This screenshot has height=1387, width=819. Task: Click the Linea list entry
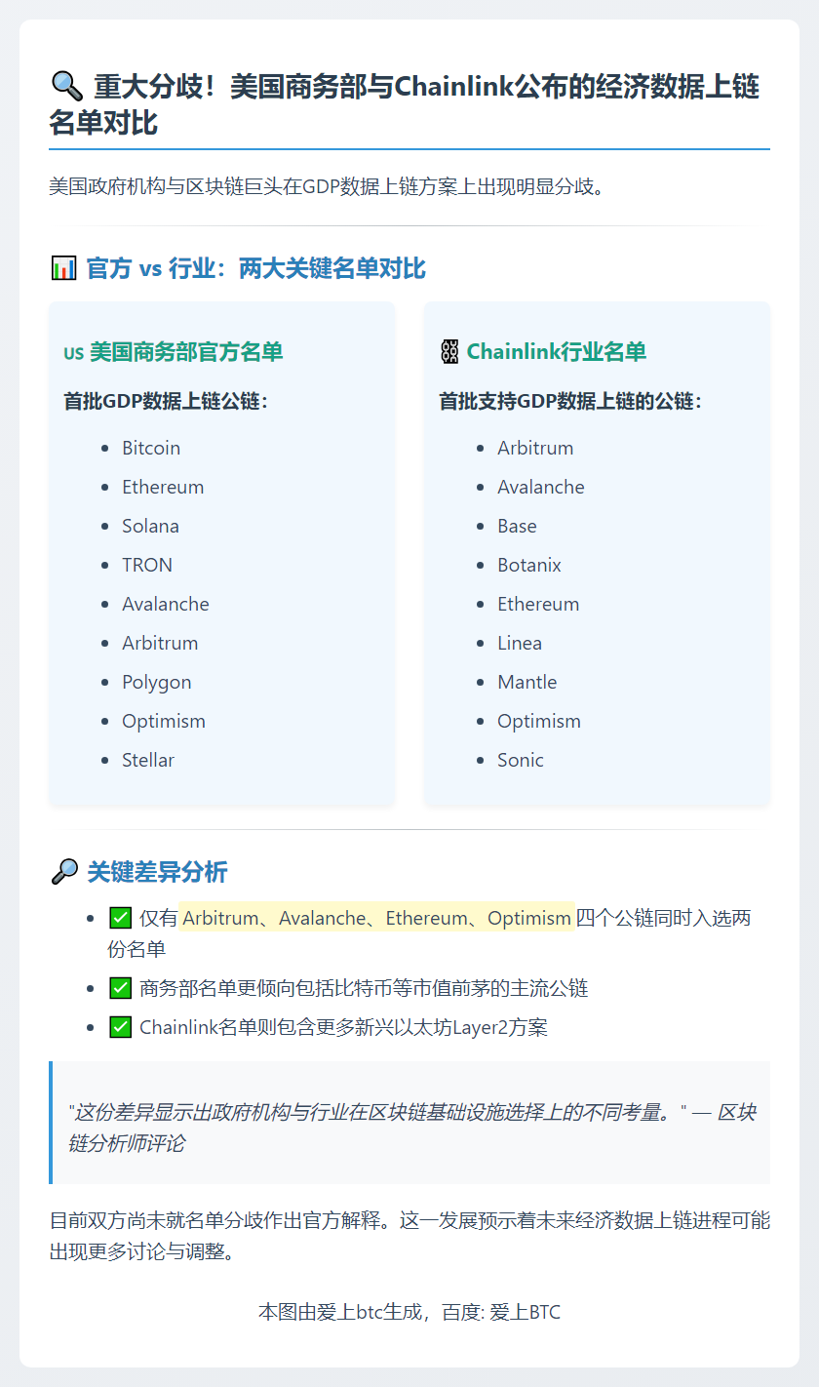click(520, 643)
